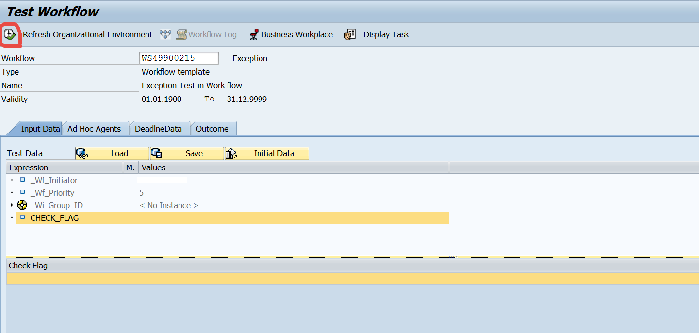This screenshot has width=699, height=333.
Task: Select the _Wi_Group_ID tree item
Action: pyautogui.click(x=56, y=205)
